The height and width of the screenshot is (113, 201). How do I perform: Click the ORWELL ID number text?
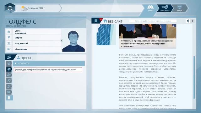[16, 26]
